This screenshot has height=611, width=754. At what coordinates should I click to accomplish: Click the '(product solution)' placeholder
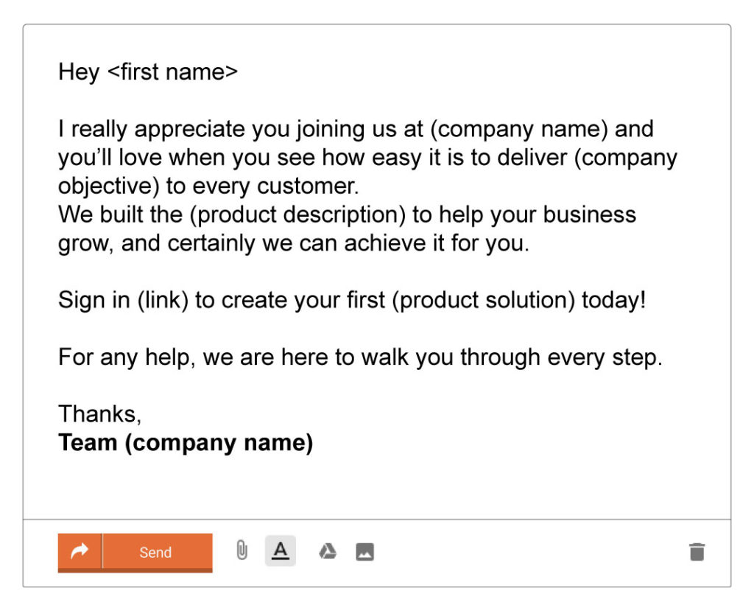click(x=483, y=301)
